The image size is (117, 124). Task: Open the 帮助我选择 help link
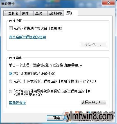click(x=17, y=103)
